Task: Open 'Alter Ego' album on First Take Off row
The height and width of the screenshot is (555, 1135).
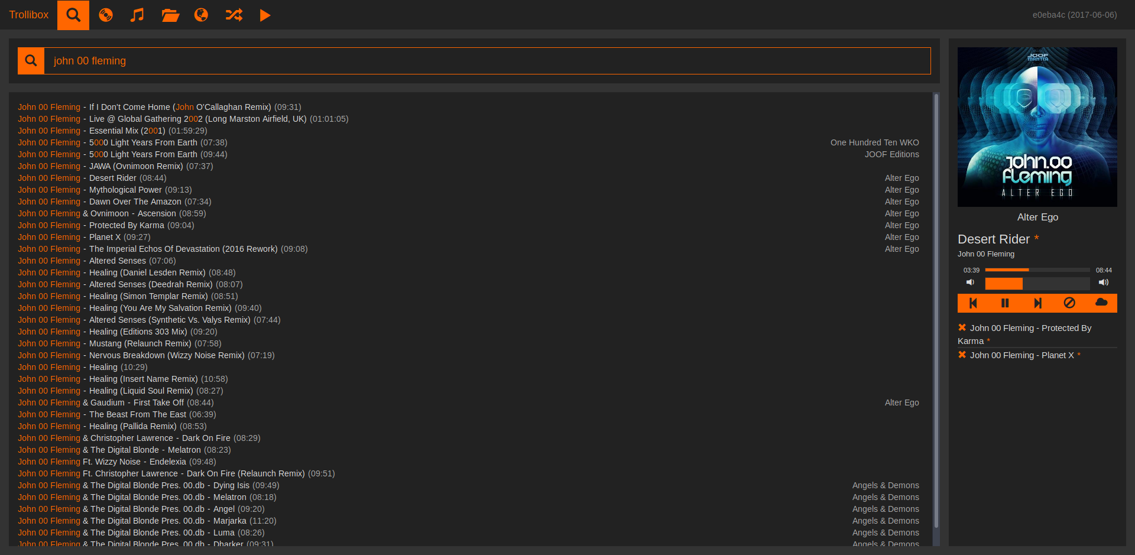Action: pos(902,403)
